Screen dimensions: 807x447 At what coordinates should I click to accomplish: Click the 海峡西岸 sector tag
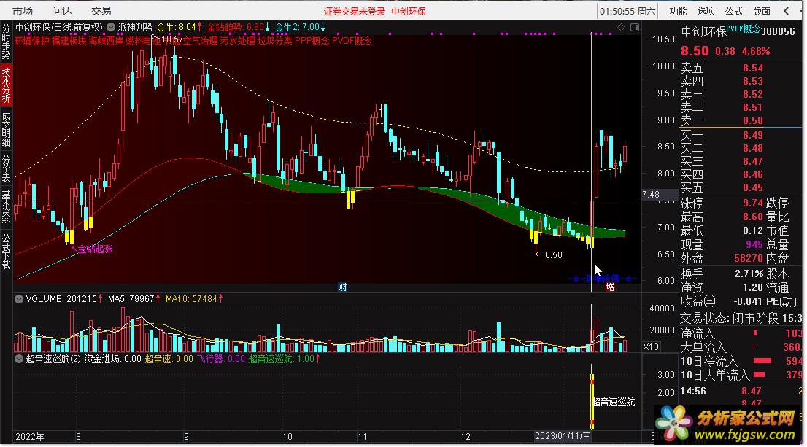pyautogui.click(x=106, y=41)
